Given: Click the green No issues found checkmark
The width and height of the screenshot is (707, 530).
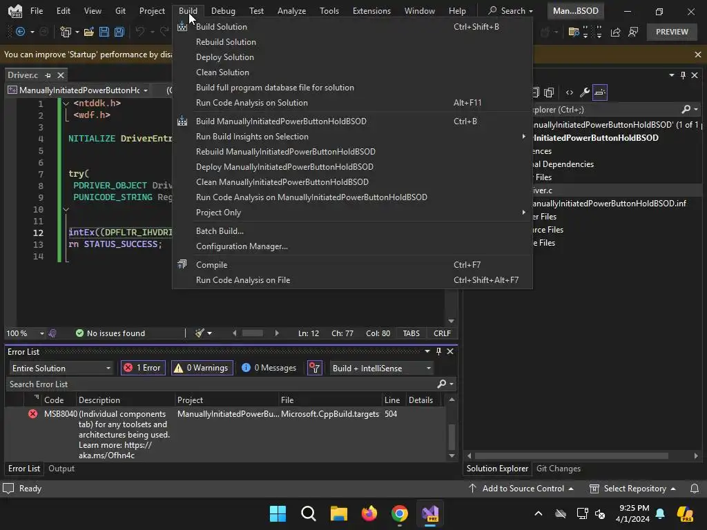Looking at the screenshot, I should 79,333.
